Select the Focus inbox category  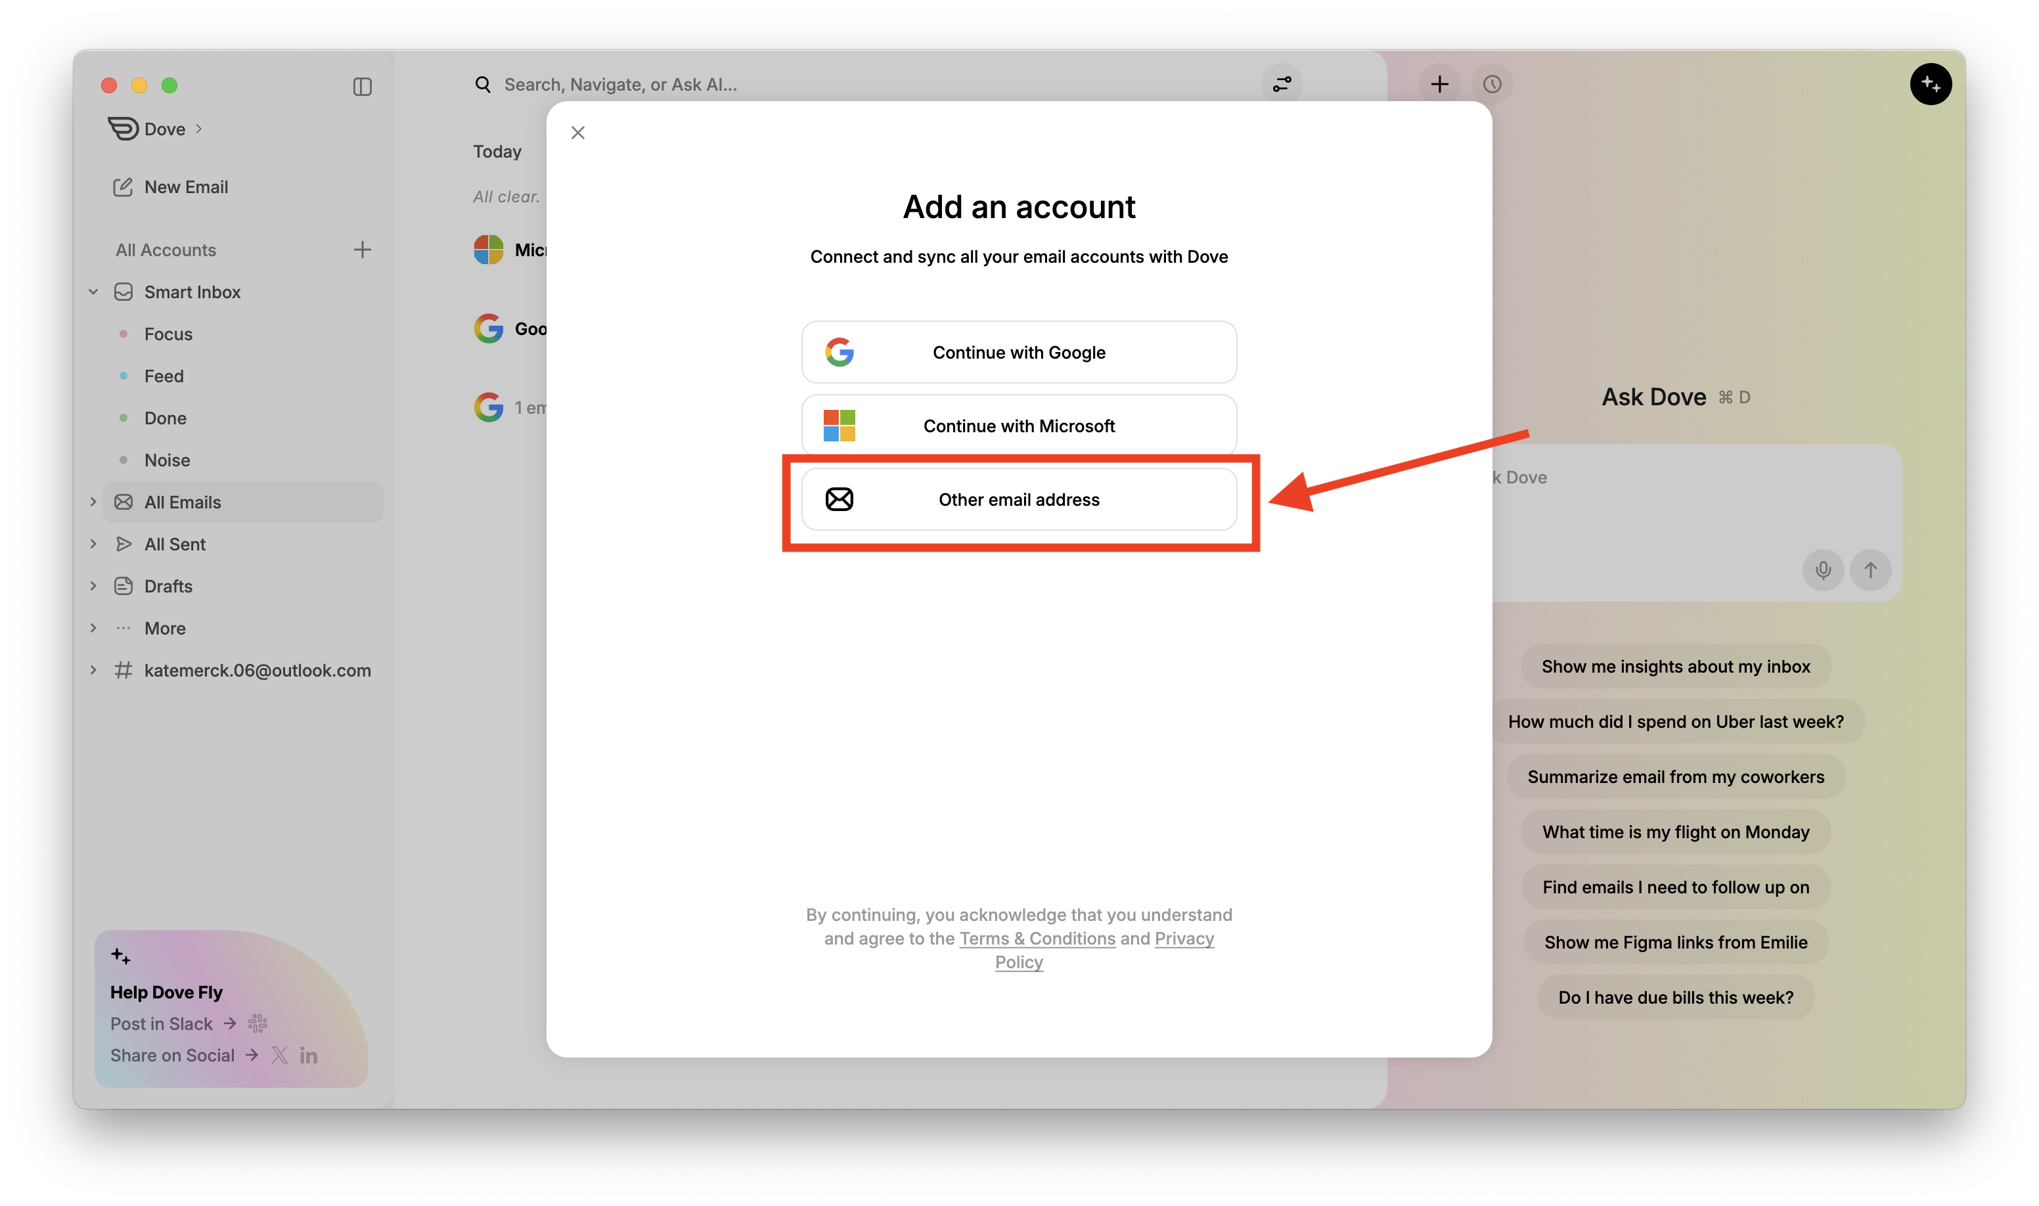click(x=168, y=334)
